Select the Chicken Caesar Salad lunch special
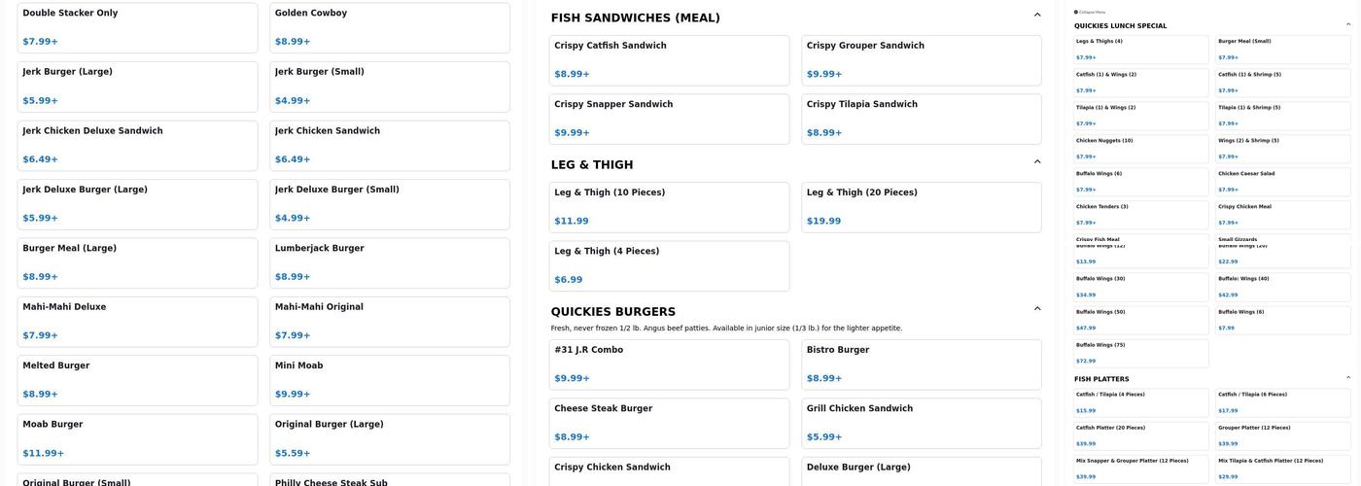The width and height of the screenshot is (1361, 486). coord(1282,181)
